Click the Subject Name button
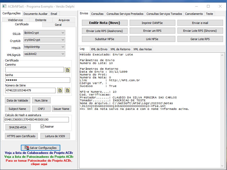Screen dimensions: 227x170 (x=17, y=109)
